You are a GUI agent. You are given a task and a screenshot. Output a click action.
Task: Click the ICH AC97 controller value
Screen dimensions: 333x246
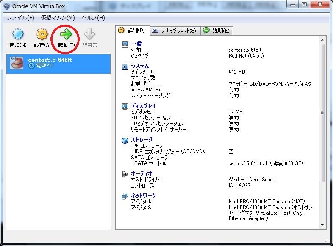pyautogui.click(x=239, y=185)
